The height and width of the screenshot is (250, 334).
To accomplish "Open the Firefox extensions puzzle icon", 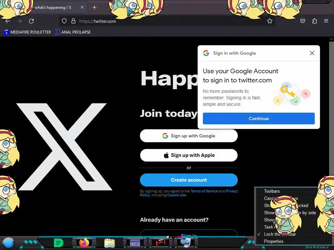I will tap(314, 21).
